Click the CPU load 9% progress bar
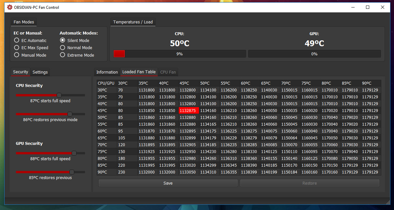 click(179, 54)
